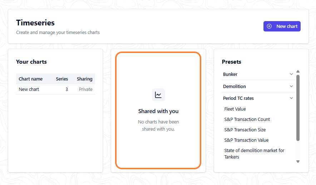Click the Your charts heading
The width and height of the screenshot is (316, 185).
tap(31, 62)
